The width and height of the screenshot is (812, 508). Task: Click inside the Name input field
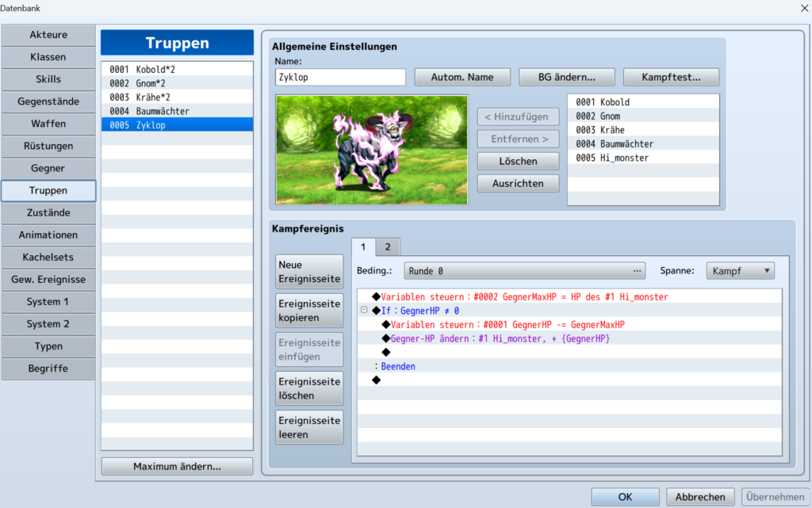339,77
